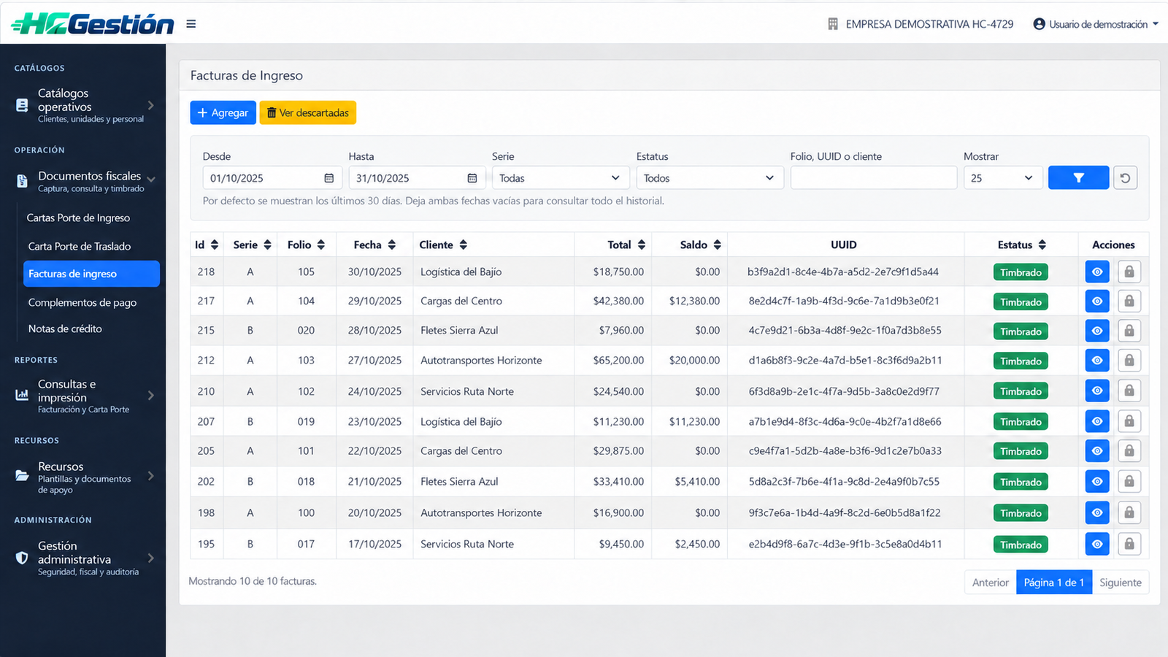Click lock icon on invoice id 212
This screenshot has height=657, width=1168.
(1129, 360)
